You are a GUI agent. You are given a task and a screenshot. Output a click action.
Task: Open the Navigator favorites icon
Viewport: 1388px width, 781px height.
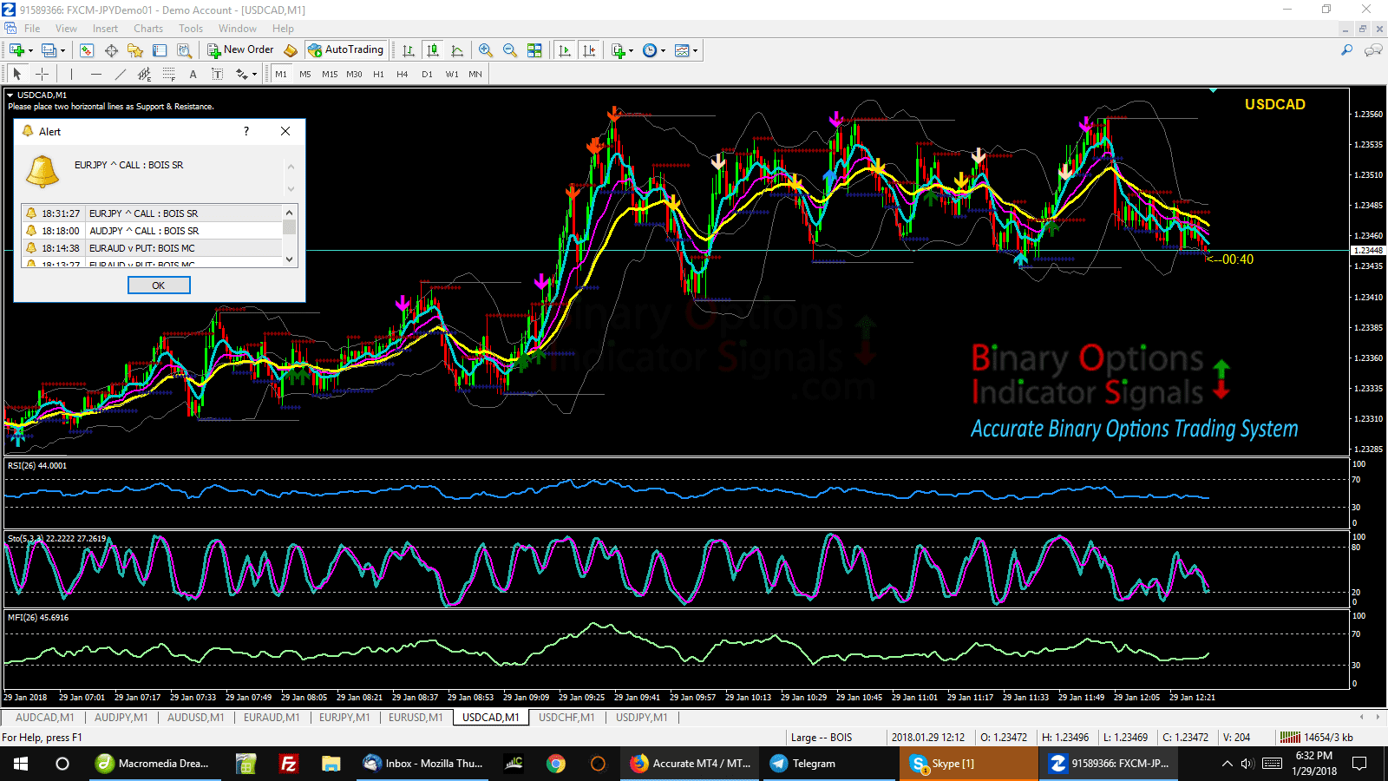point(134,50)
